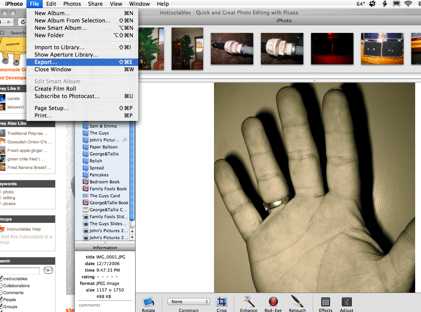This screenshot has width=421, height=312.
Task: Set the photo rating stars
Action: [x=107, y=277]
